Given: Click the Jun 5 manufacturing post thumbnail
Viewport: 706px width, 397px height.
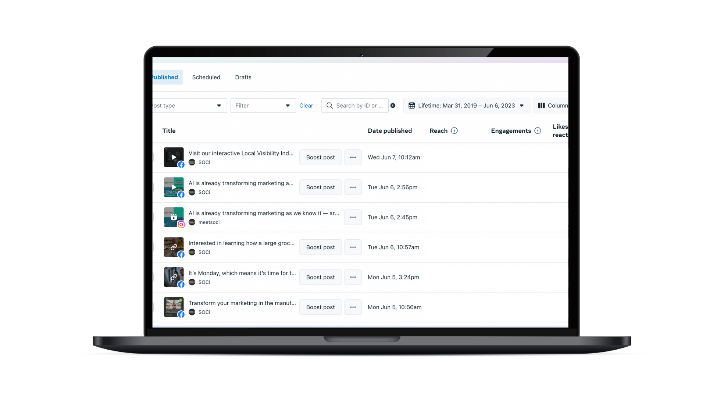Looking at the screenshot, I should pyautogui.click(x=173, y=307).
